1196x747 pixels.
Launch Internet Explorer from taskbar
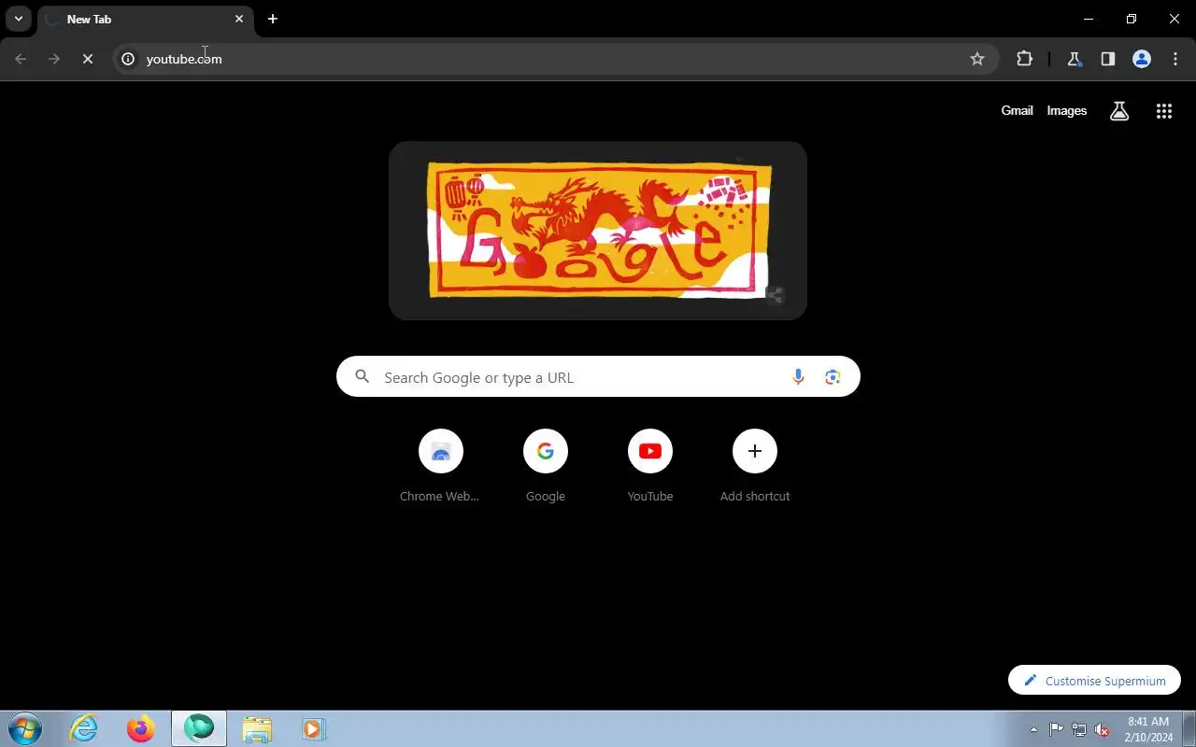point(84,728)
